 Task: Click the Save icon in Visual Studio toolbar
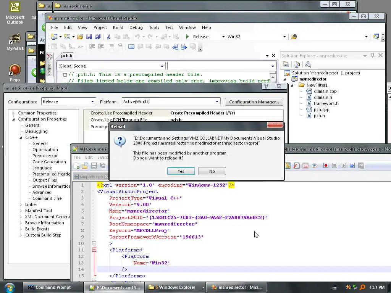point(89,37)
